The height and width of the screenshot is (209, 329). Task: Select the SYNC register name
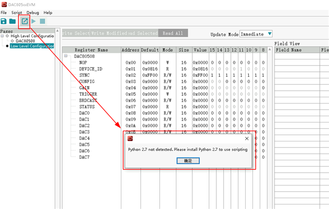tap(84, 75)
